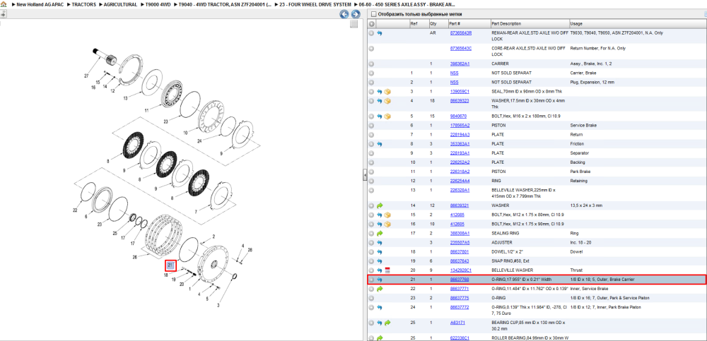The width and height of the screenshot is (707, 341).
Task: Toggle selection circle for PLATE 228194A3 row
Action: pos(372,135)
